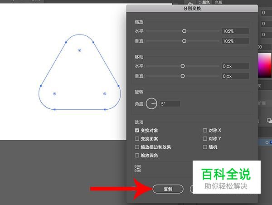272x205 pixels.
Task: Click the 复制 (Copy) button
Action: point(168,189)
